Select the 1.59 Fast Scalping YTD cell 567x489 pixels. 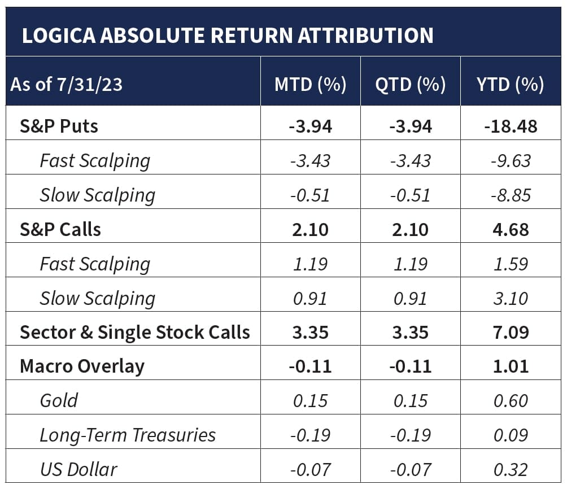pyautogui.click(x=510, y=264)
